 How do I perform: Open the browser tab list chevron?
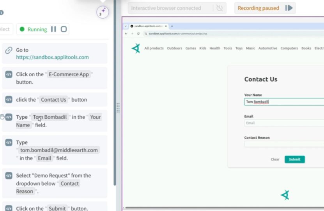click(x=126, y=26)
